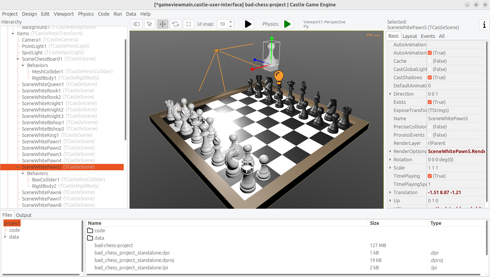490x277 pixels.
Task: Open the Code menu
Action: click(104, 14)
